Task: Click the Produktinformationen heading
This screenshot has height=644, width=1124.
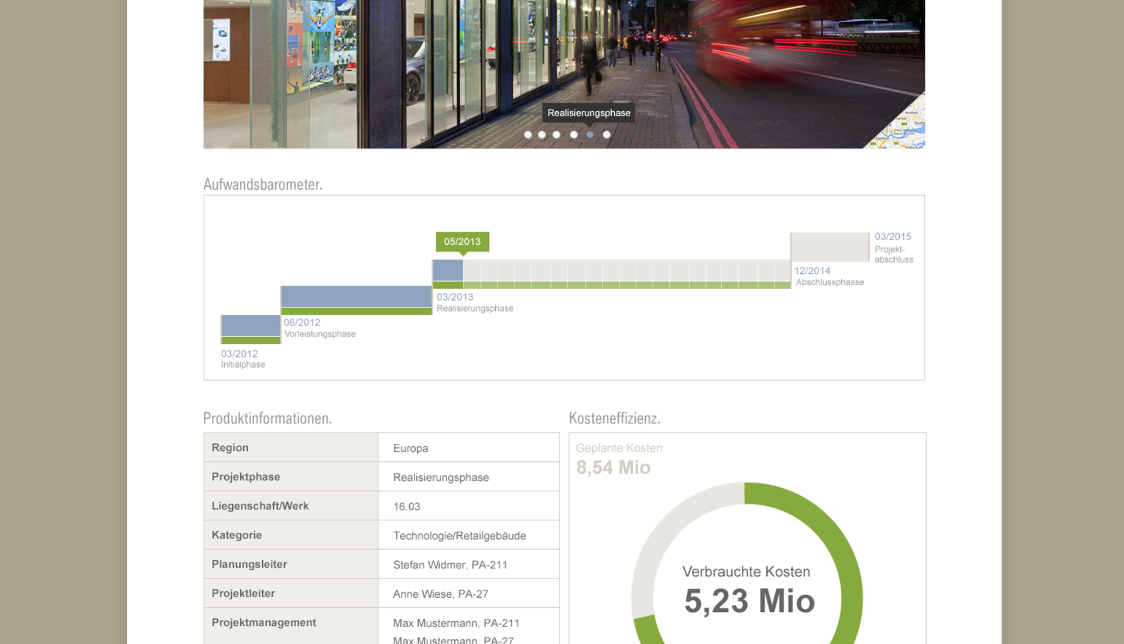Action: click(x=268, y=418)
